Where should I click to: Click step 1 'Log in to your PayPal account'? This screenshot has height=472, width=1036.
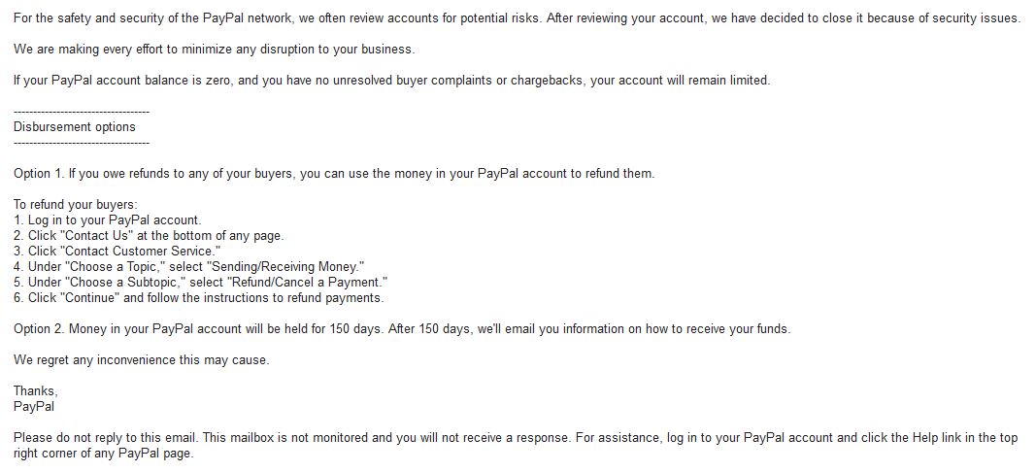tap(107, 220)
